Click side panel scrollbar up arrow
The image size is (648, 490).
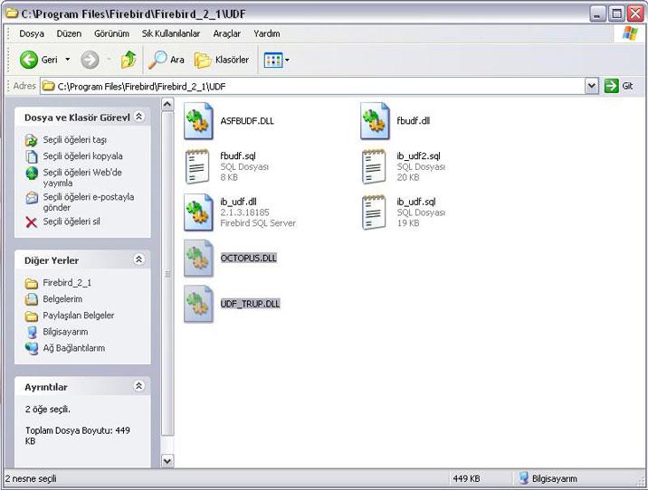[167, 104]
